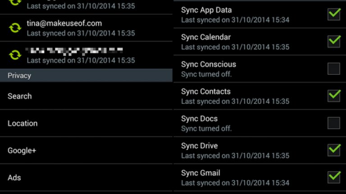Open the Google+ settings entry
Viewport: 346px width, 194px height.
[x=22, y=150]
